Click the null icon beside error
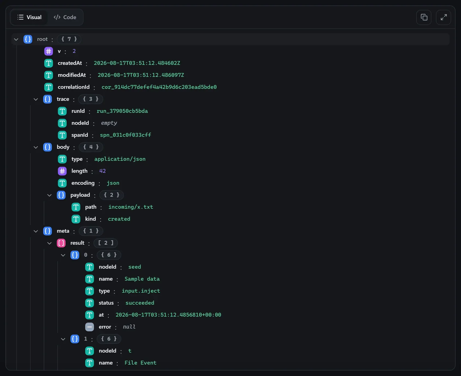This screenshot has width=461, height=376. coord(90,327)
